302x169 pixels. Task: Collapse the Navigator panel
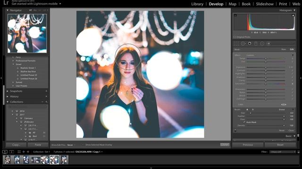click(8, 10)
